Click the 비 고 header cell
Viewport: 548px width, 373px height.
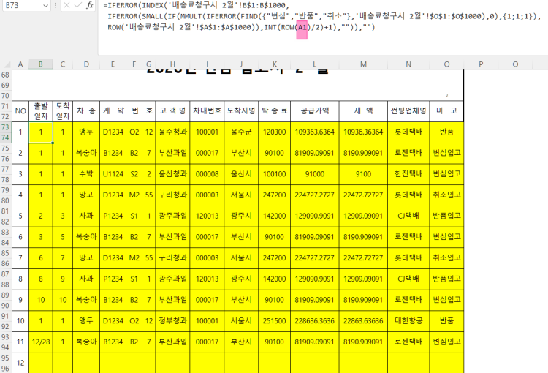[446, 111]
